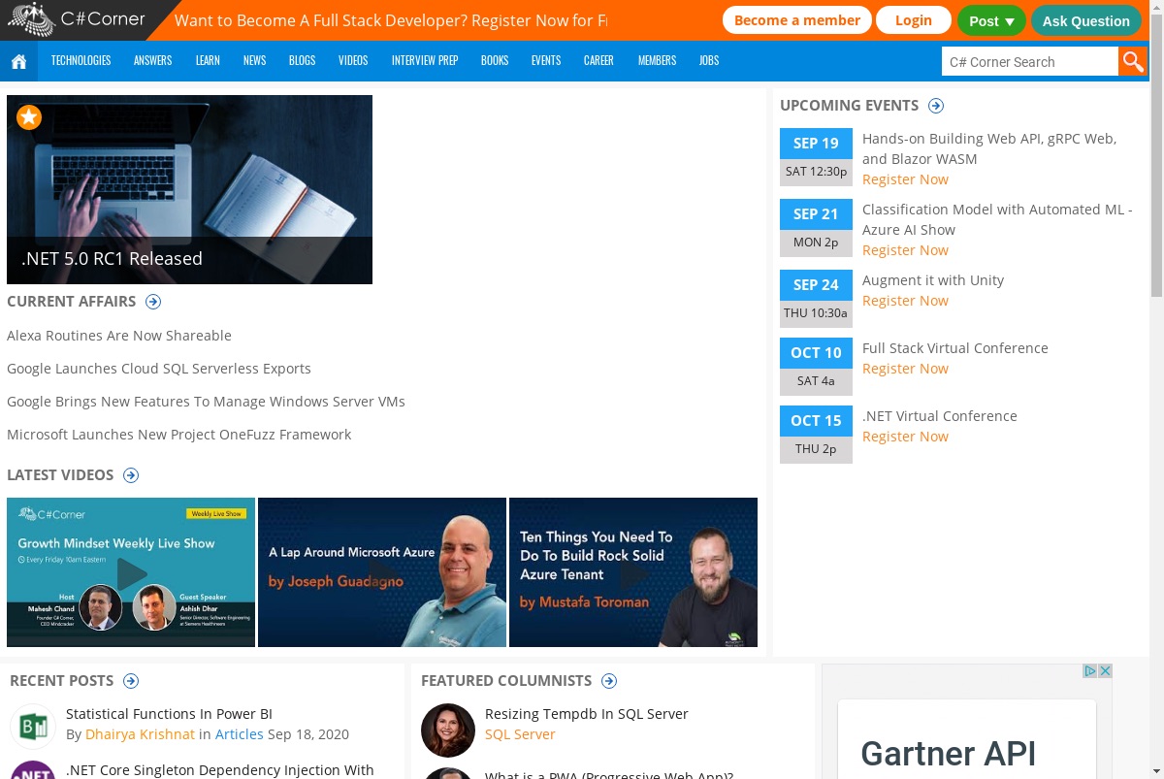Open the Members menu item

(x=657, y=60)
